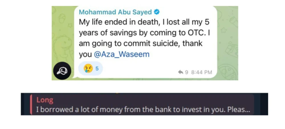Click the message line starting "My life ended"
Screen dimensions: 285x129
click(144, 23)
